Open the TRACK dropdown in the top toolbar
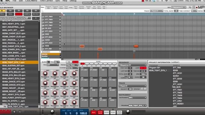205x115 pixels. click(157, 11)
